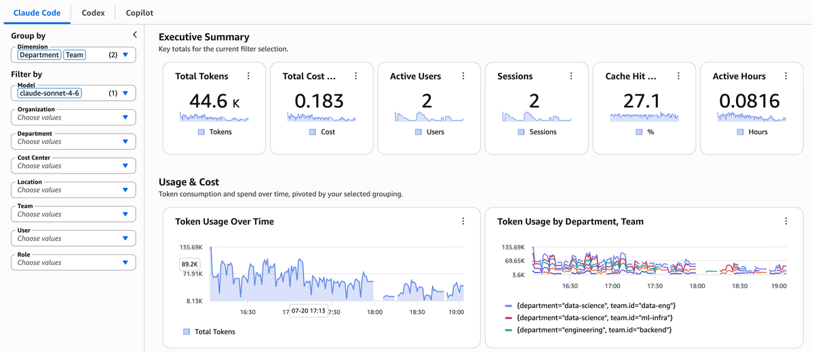814x352 pixels.
Task: Click the Team chip in Dimension
Action: (x=75, y=55)
